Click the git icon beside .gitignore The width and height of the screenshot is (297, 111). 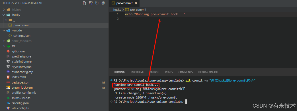coord(8,51)
